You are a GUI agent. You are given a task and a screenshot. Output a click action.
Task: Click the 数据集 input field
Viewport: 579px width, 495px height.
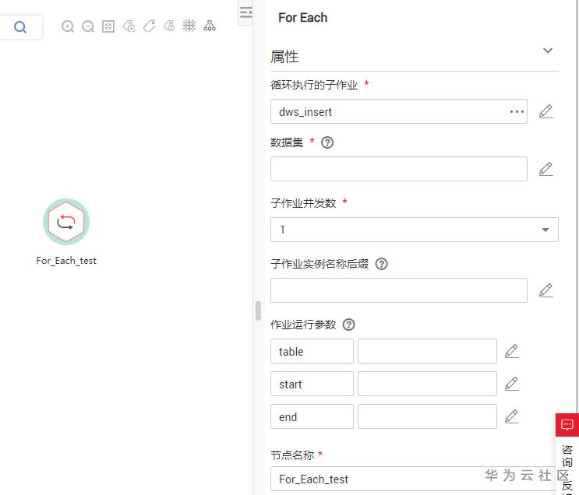coord(398,169)
